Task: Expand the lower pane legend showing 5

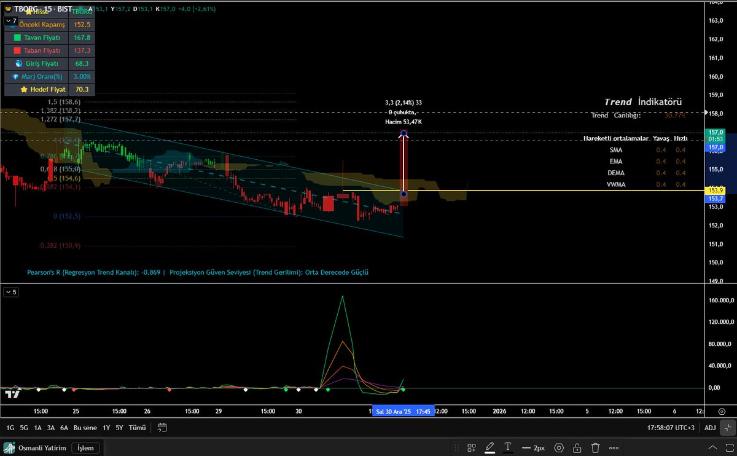Action: (10, 292)
